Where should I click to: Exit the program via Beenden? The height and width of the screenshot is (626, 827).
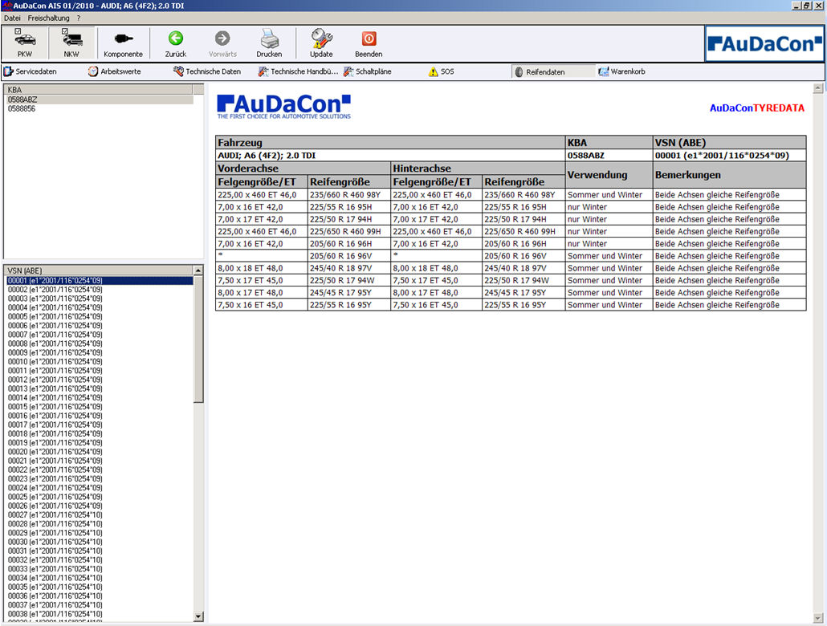tap(369, 43)
